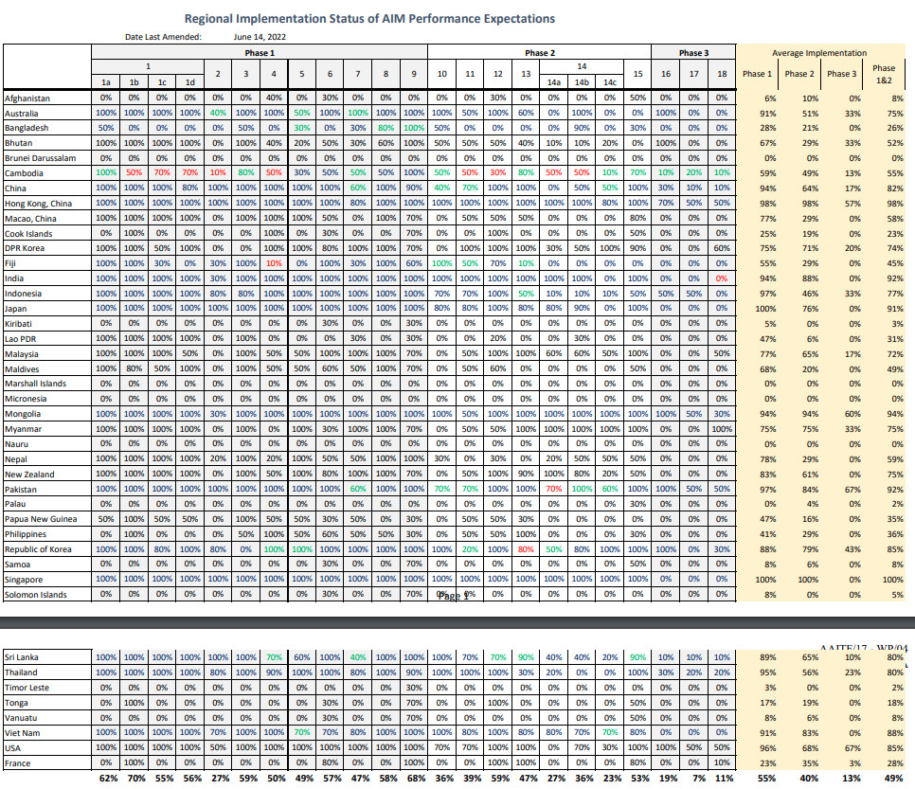Click the 'Philippines' row label
Image resolution: width=915 pixels, height=789 pixels.
click(x=26, y=534)
